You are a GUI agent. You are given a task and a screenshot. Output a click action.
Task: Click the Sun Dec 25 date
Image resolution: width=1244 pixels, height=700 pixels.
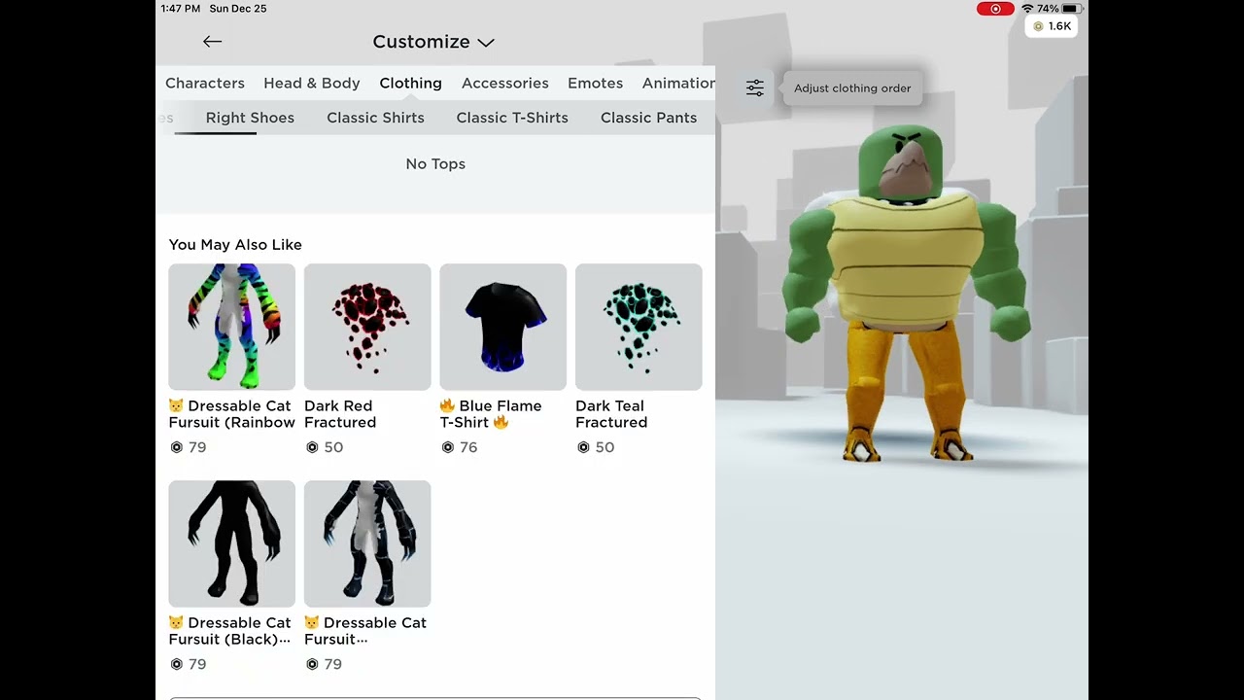(238, 9)
